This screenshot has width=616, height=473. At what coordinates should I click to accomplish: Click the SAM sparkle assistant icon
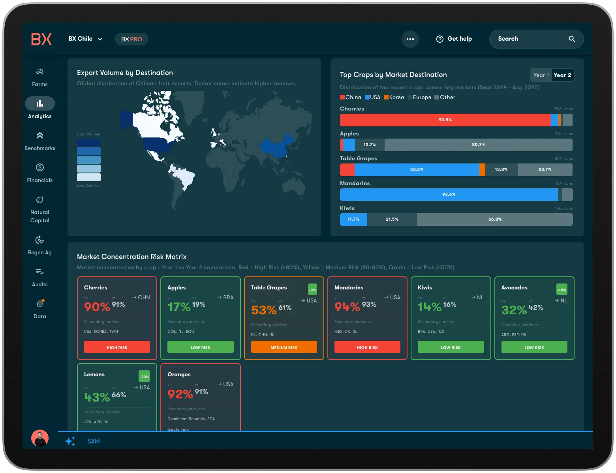coord(70,441)
